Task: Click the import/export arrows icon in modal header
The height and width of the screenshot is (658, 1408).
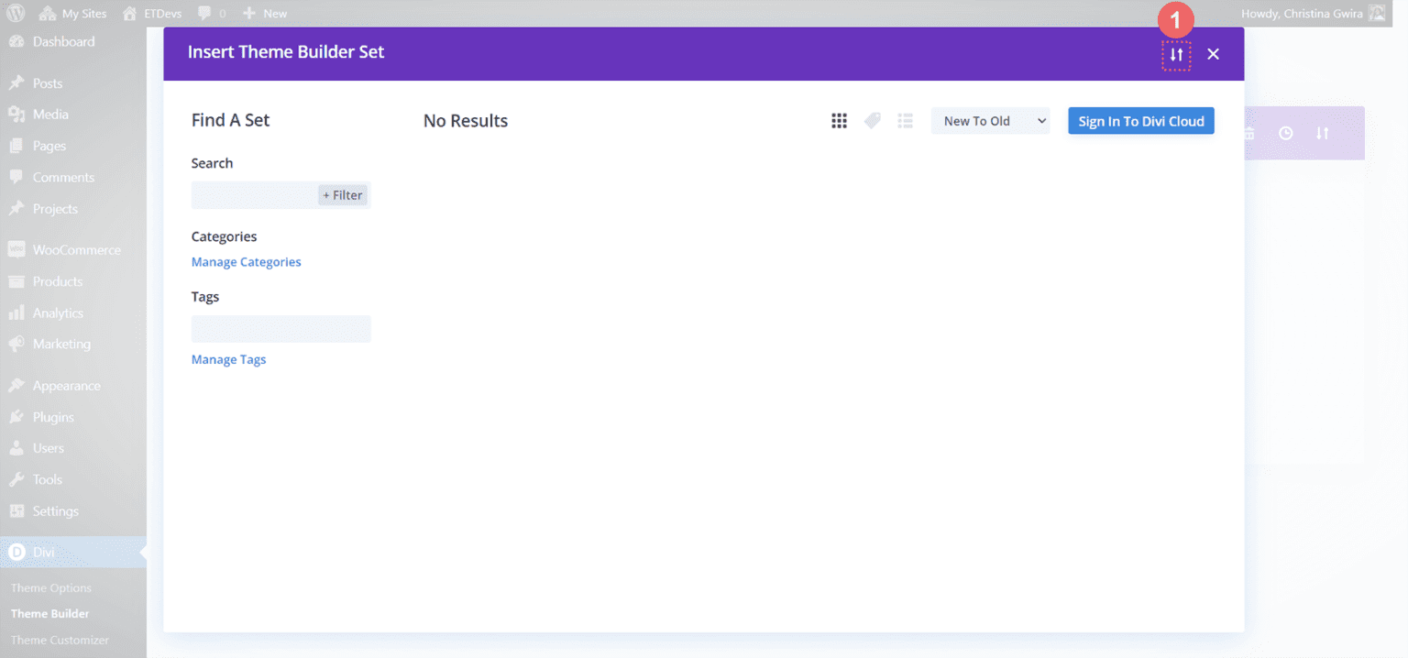Action: (1176, 55)
